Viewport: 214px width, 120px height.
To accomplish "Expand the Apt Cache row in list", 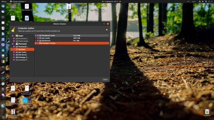I will click(36, 38).
